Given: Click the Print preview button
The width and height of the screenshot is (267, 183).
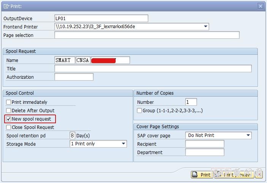Looking at the screenshot, I should 234,175.
